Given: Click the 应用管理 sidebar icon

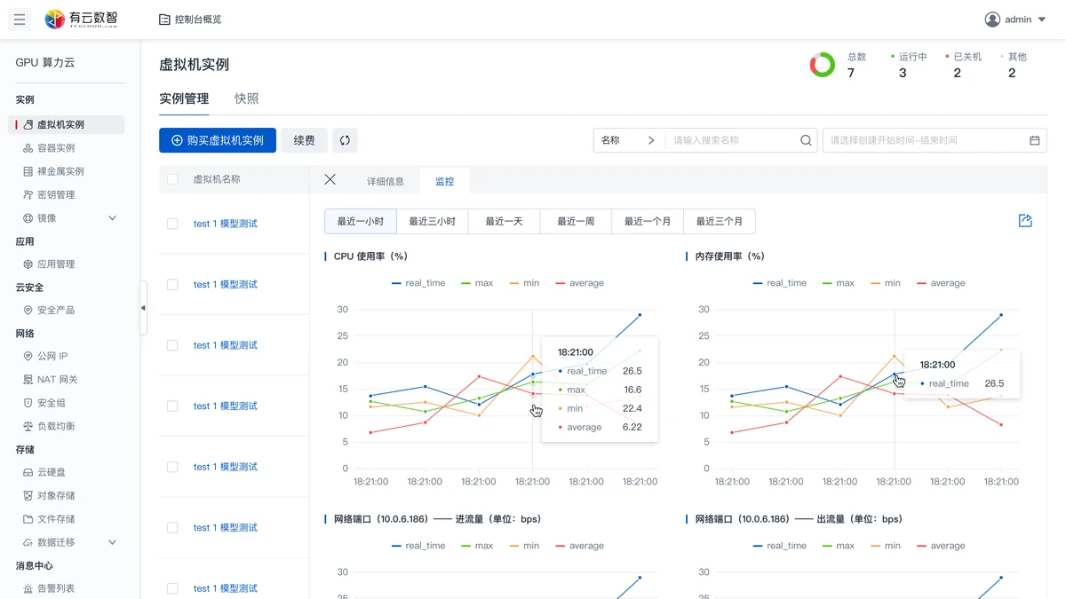Looking at the screenshot, I should [28, 264].
